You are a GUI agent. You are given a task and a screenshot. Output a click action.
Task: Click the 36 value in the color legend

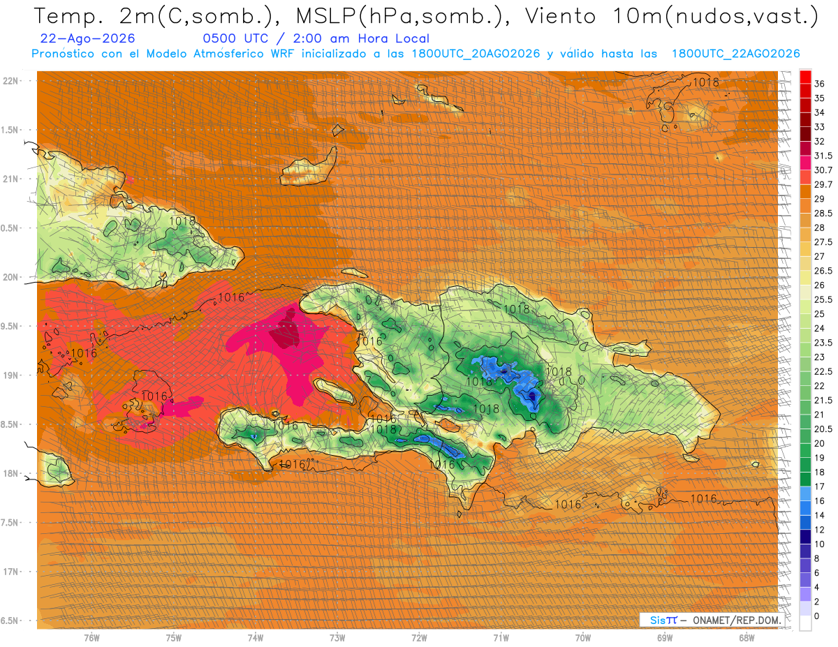(820, 84)
